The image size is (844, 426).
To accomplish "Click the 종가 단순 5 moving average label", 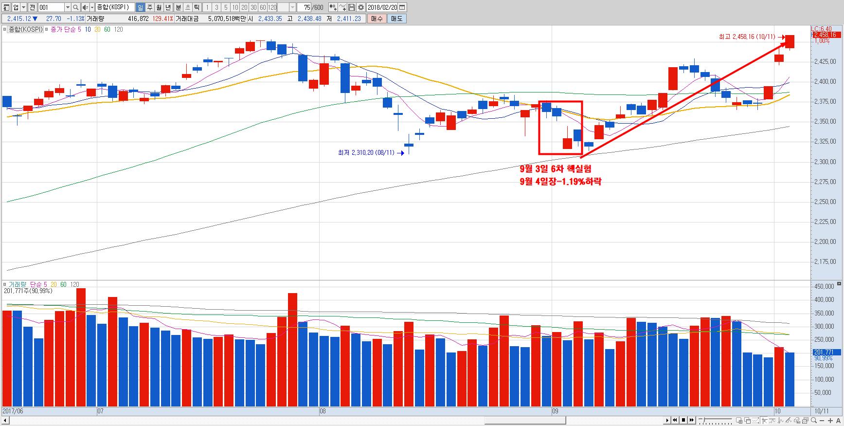I will point(67,29).
